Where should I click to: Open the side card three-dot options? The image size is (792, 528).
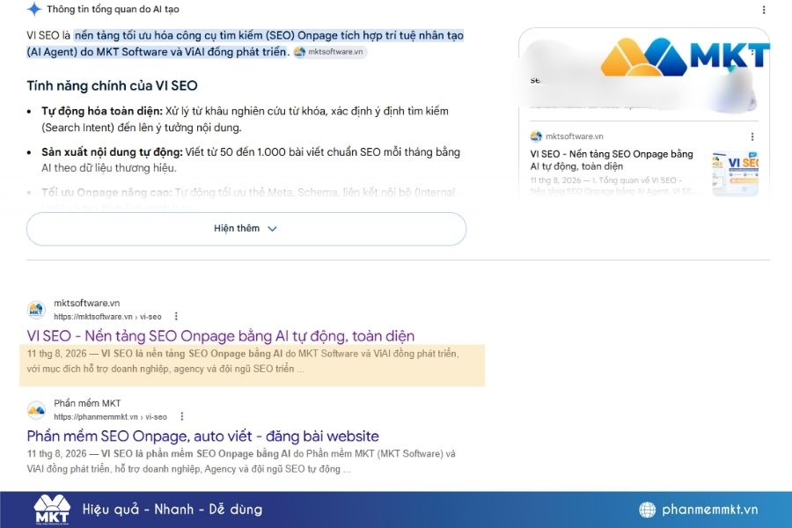(752, 136)
